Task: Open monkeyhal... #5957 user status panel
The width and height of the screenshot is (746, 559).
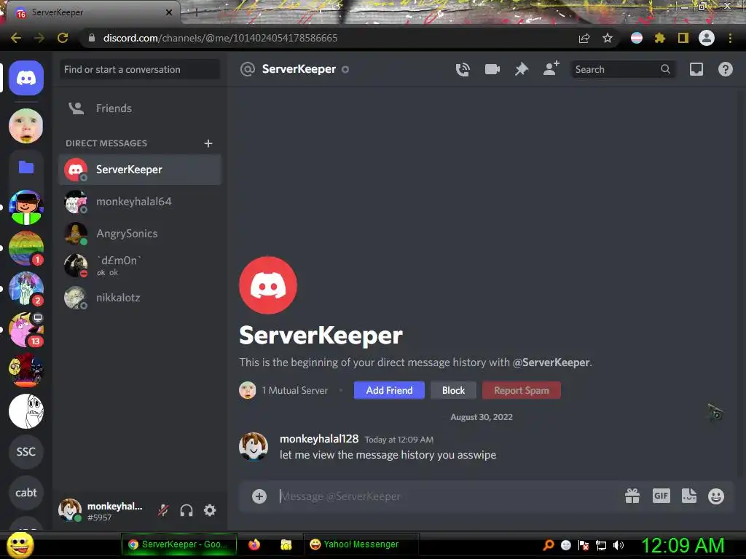Action: (102, 511)
